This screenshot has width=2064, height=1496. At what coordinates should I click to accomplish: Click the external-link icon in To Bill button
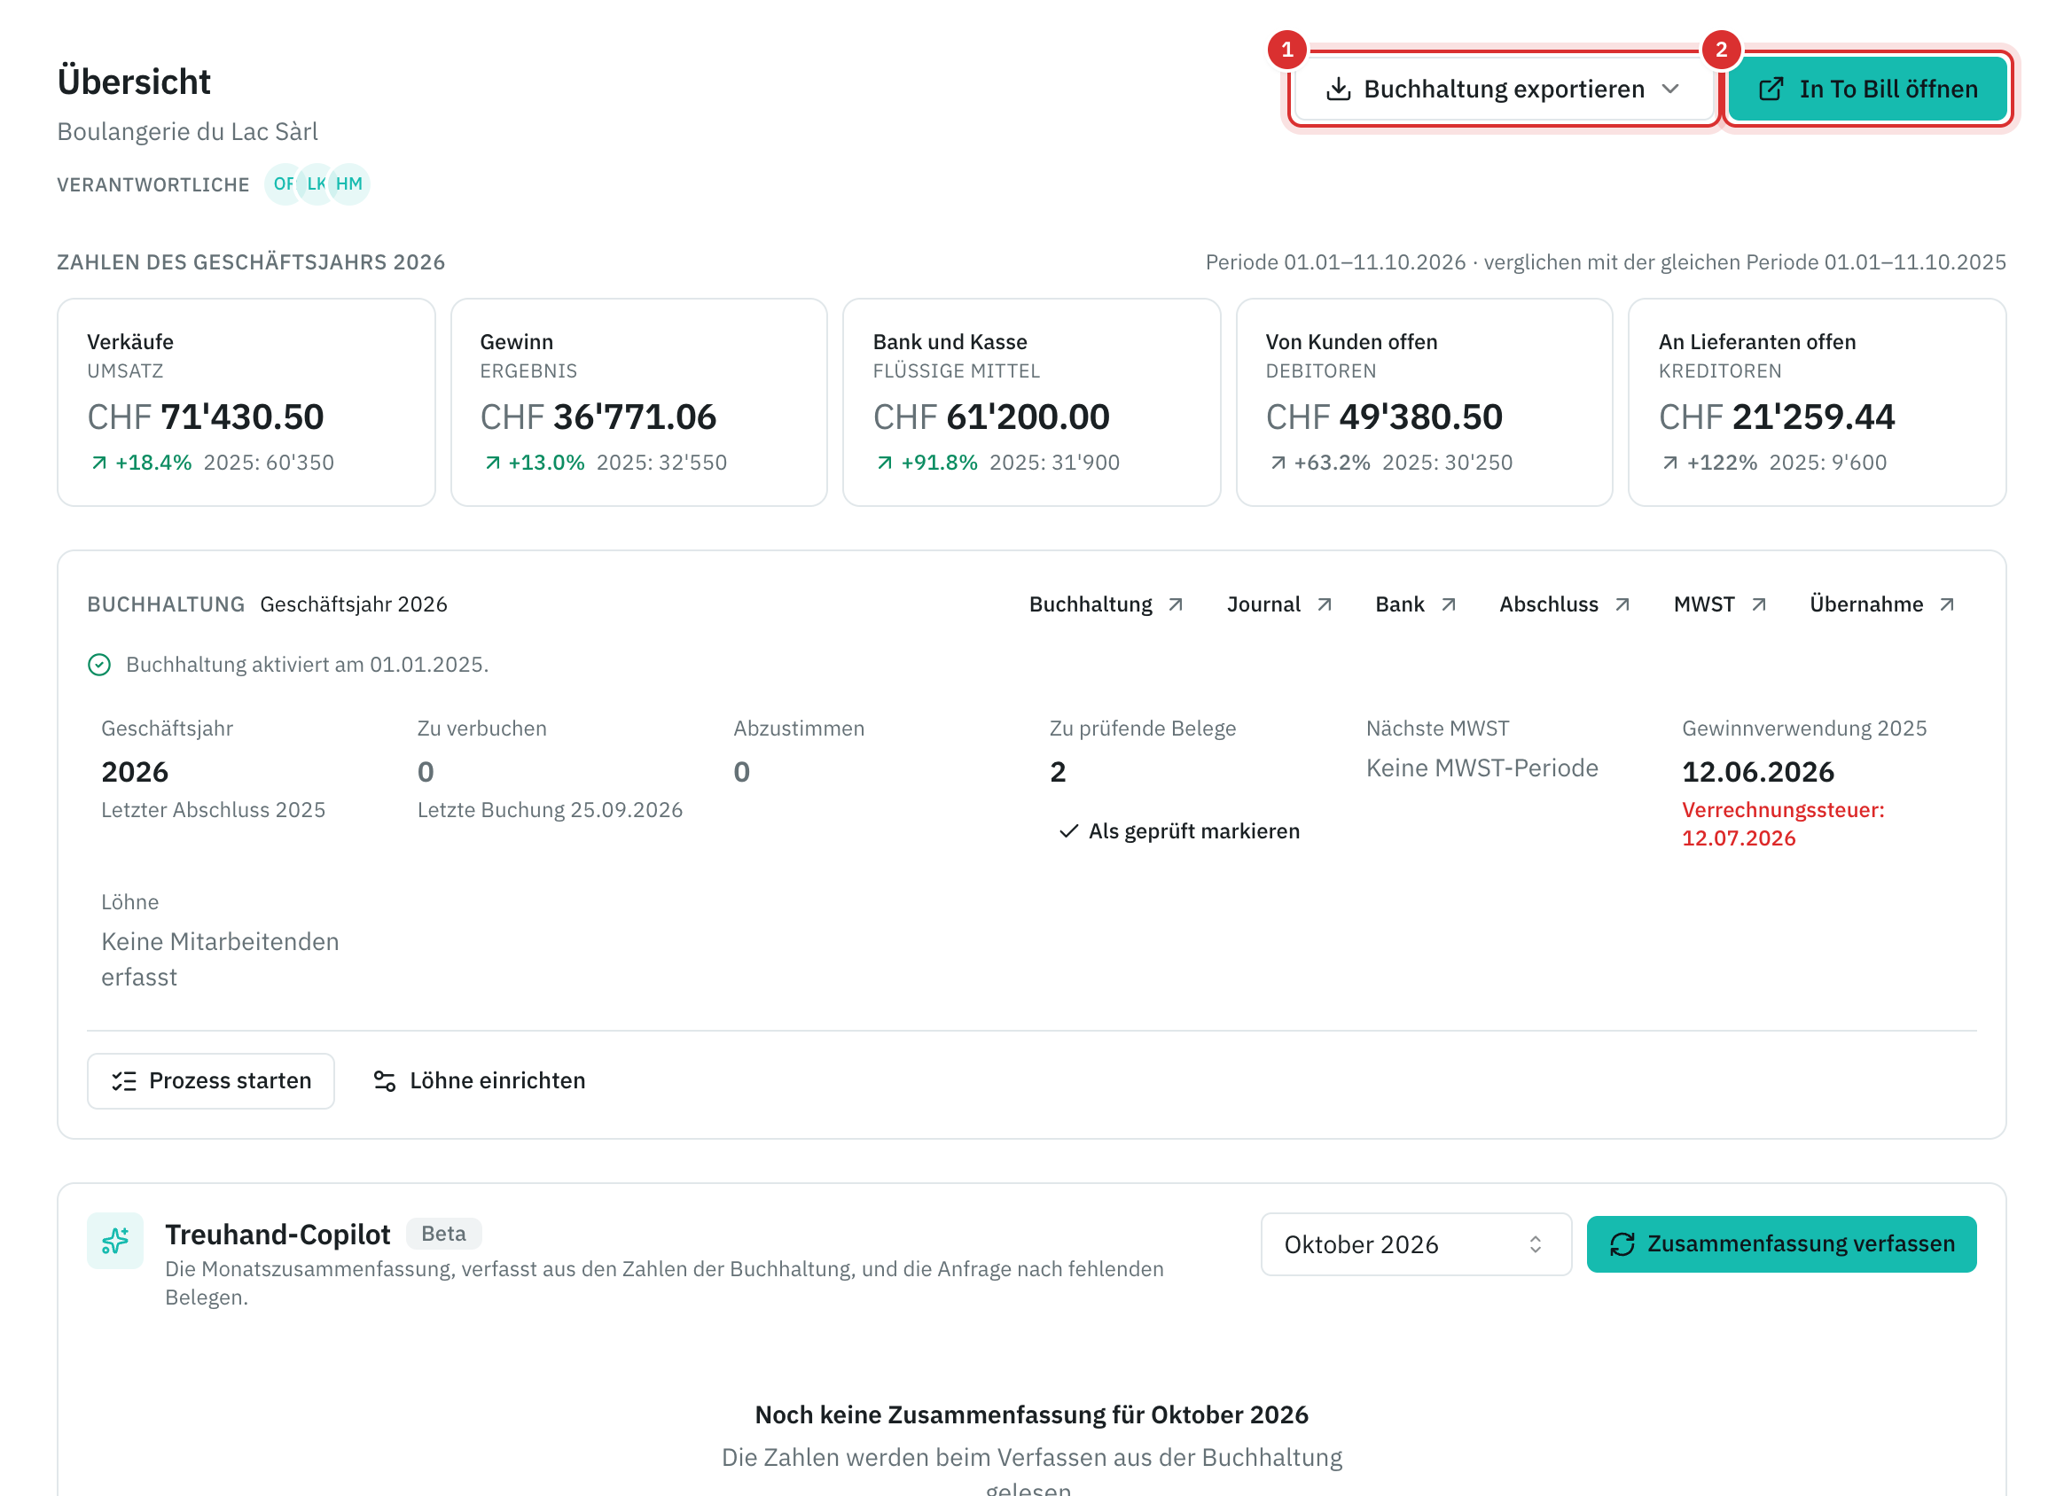(x=1771, y=90)
